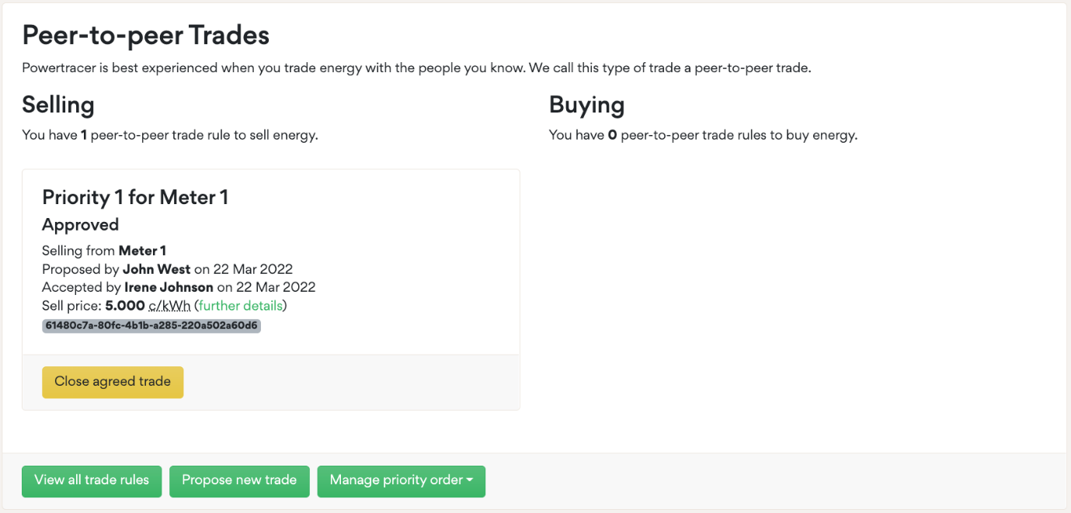
Task: Click the Powertracer description paragraph
Action: 416,68
